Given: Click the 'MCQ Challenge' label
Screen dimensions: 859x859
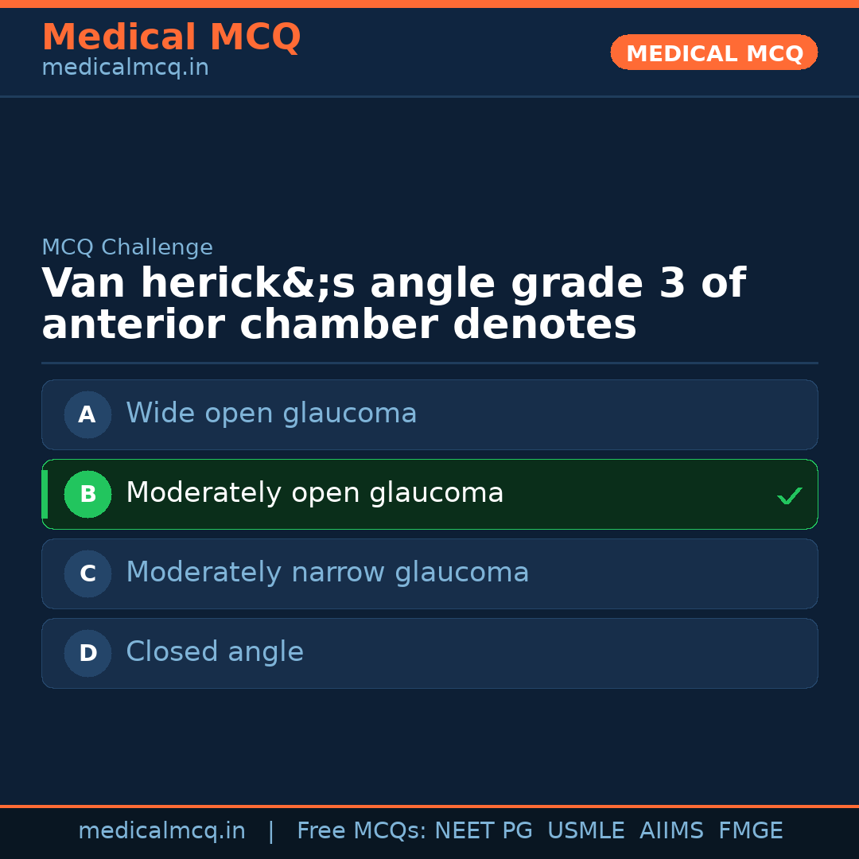Looking at the screenshot, I should [x=127, y=247].
